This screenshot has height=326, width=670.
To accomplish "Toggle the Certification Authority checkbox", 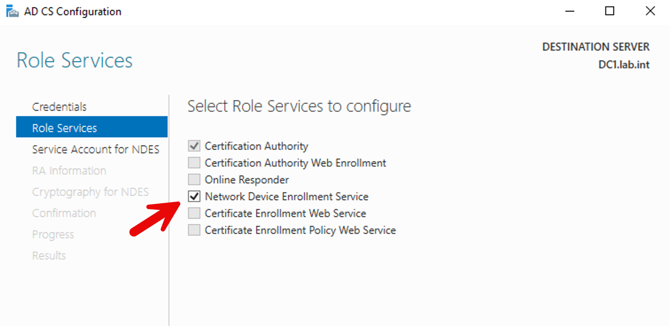I will pyautogui.click(x=194, y=146).
